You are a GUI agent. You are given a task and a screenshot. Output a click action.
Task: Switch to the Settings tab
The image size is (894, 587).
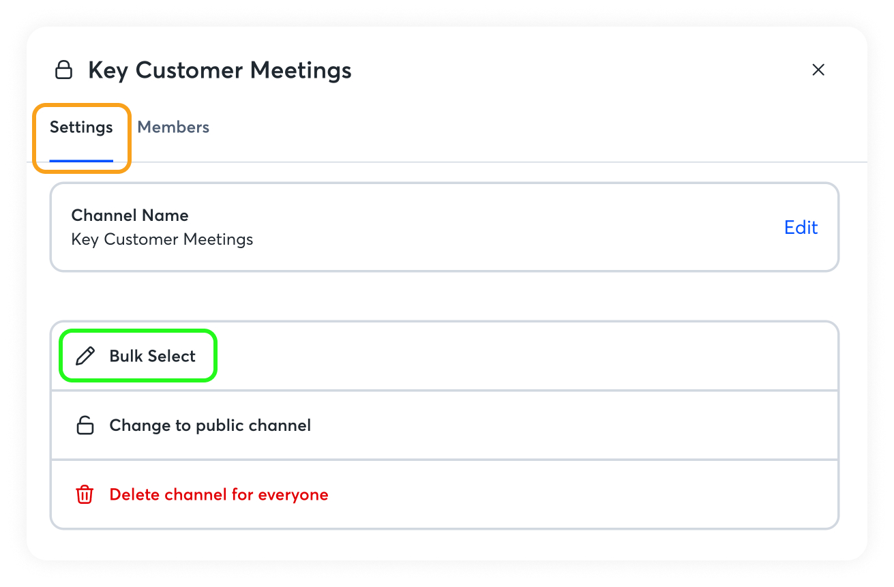tap(81, 127)
